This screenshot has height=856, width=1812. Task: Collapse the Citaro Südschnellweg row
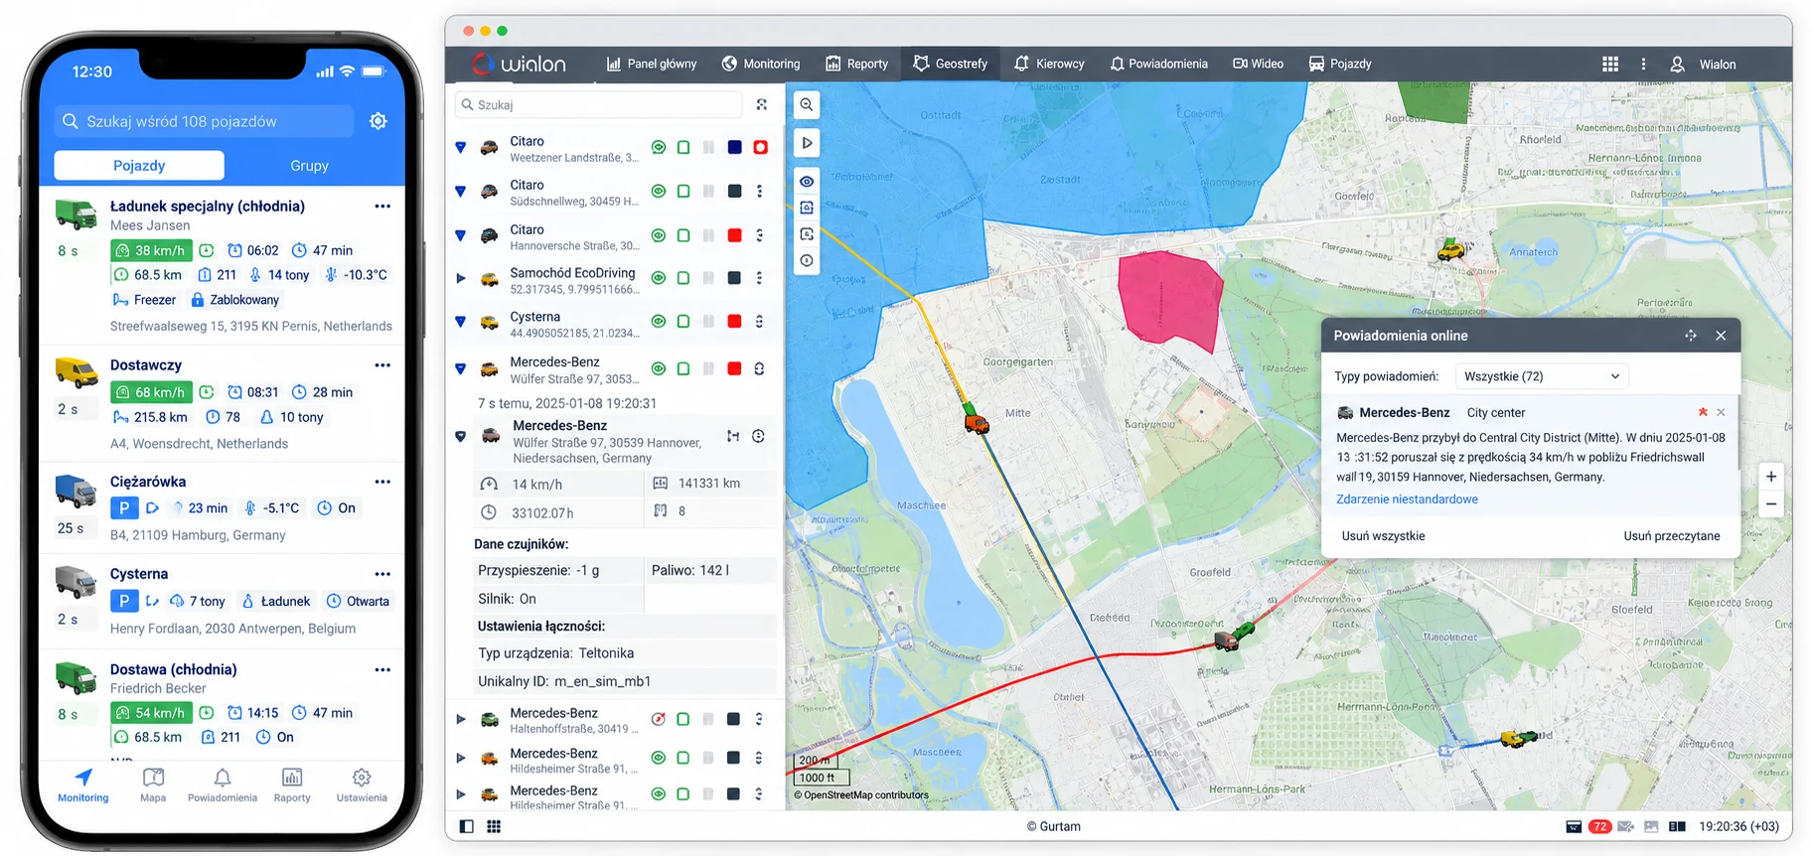(x=461, y=191)
